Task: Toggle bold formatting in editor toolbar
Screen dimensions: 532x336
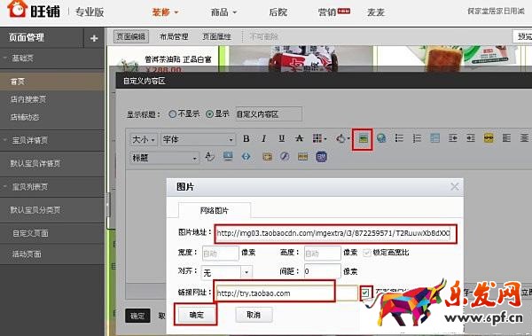Action: pyautogui.click(x=246, y=138)
